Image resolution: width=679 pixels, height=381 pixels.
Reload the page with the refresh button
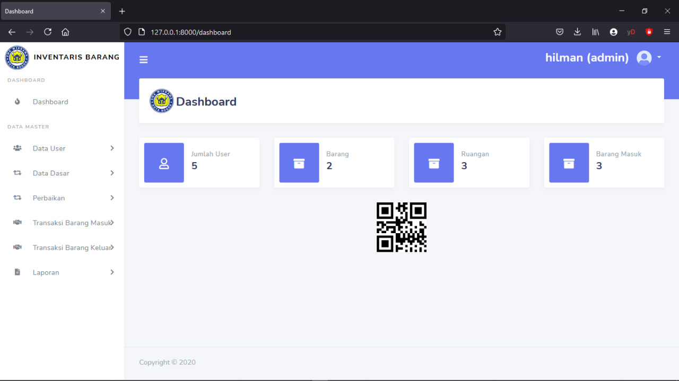tap(48, 32)
